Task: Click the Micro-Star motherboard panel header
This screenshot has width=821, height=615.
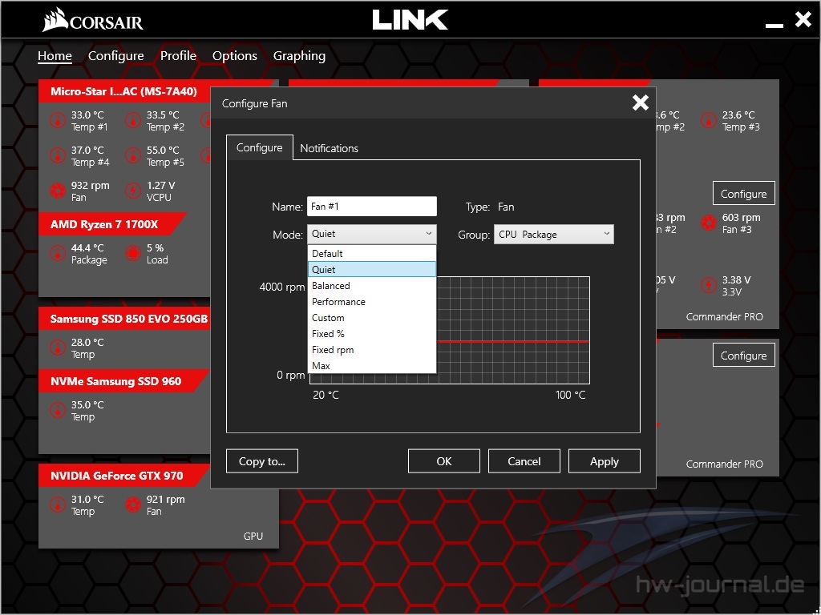Action: (123, 91)
